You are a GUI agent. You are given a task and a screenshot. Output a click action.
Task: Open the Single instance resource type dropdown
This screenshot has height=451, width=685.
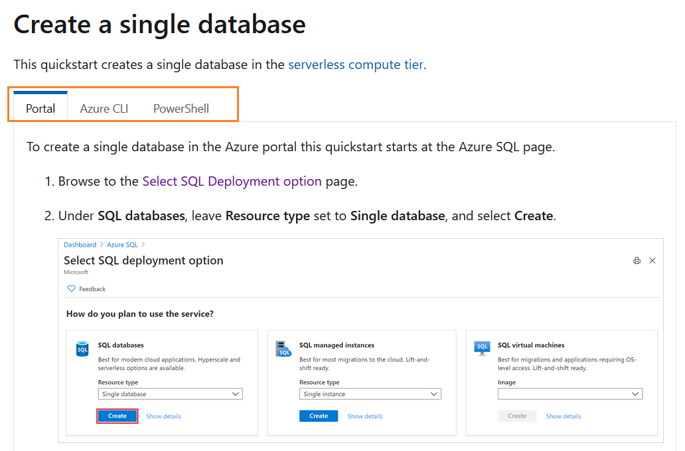(x=370, y=394)
